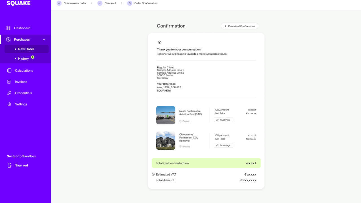Open the purchase History page
Screen dimensions: 361x203
[x=23, y=59]
